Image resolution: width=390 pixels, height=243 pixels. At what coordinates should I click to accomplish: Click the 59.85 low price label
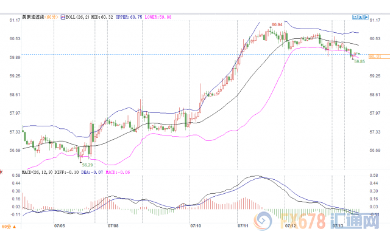pyautogui.click(x=360, y=61)
